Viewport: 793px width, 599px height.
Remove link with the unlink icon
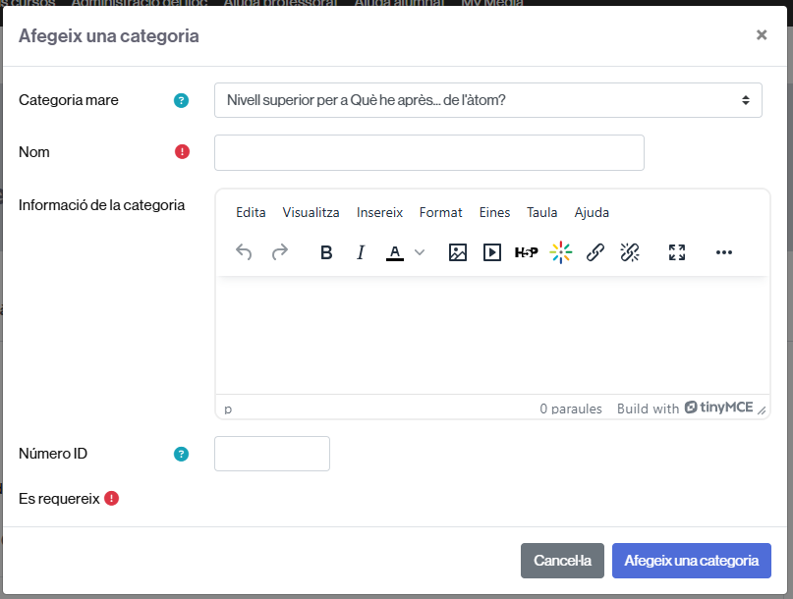point(630,252)
